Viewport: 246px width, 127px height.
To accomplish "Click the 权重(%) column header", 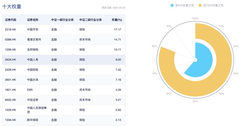I will [x=117, y=20].
